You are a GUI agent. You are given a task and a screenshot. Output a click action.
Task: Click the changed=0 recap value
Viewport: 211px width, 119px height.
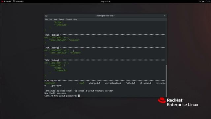95,83
